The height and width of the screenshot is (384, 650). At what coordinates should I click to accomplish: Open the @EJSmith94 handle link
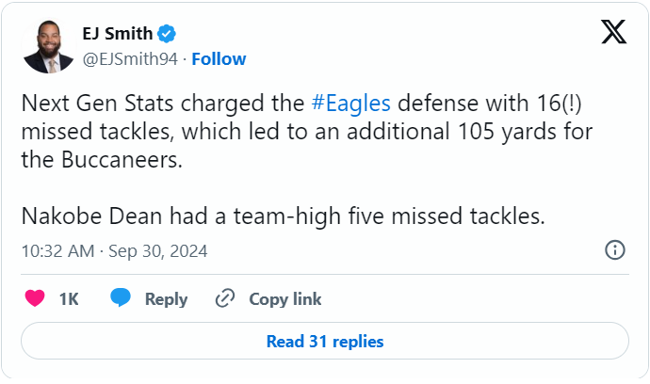(x=133, y=58)
